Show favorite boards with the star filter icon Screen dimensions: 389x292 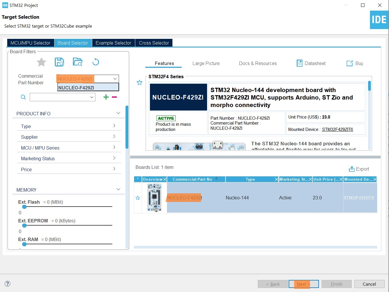point(42,62)
